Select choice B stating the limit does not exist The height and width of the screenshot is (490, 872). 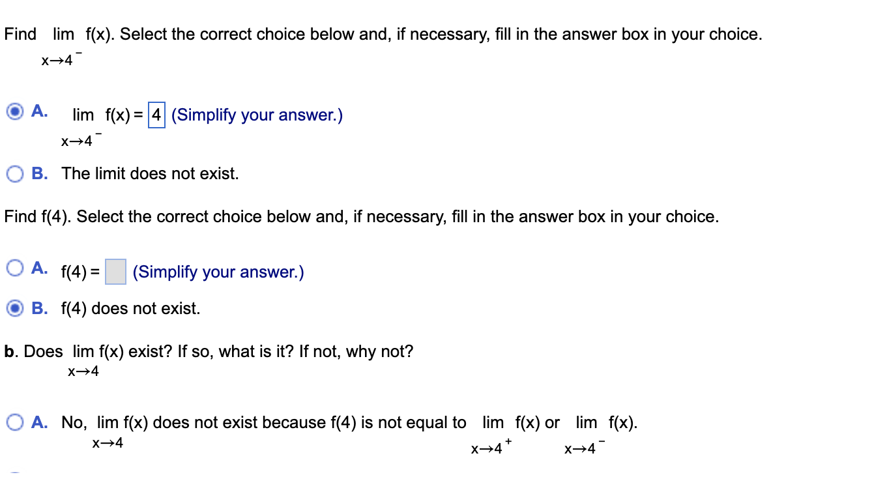[x=14, y=173]
